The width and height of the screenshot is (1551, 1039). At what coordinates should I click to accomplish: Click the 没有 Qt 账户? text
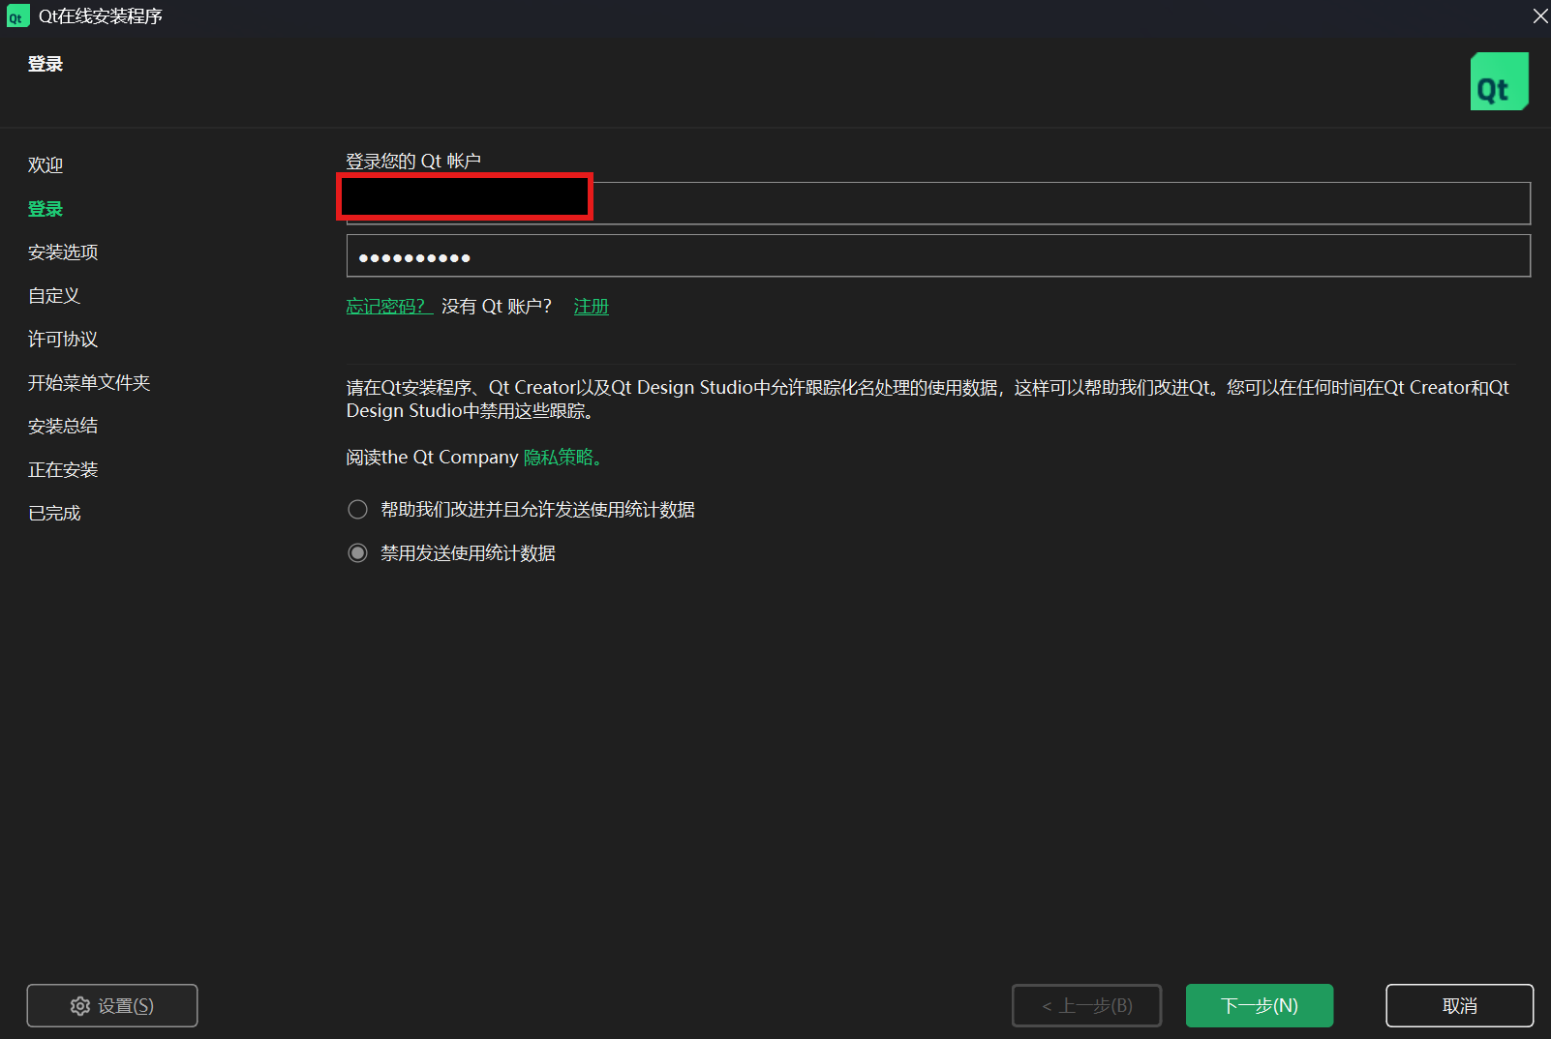point(497,307)
